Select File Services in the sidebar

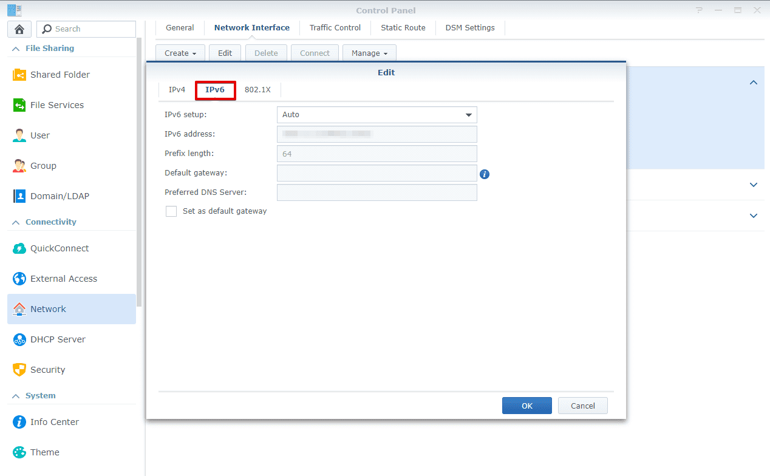point(57,104)
